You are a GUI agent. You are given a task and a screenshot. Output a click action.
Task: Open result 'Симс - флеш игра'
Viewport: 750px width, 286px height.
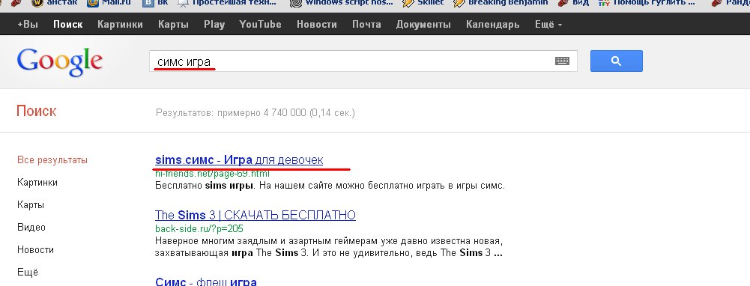(206, 282)
